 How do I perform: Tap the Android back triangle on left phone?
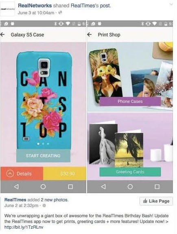(x=16, y=187)
